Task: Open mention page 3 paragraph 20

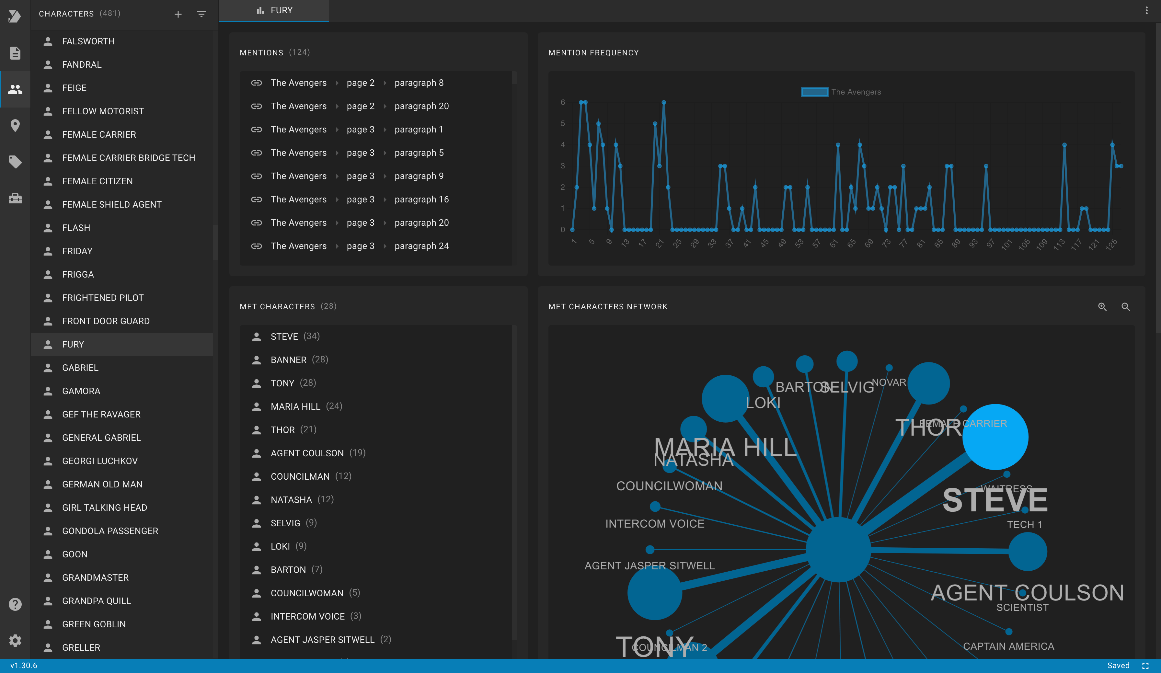Action: [x=375, y=223]
